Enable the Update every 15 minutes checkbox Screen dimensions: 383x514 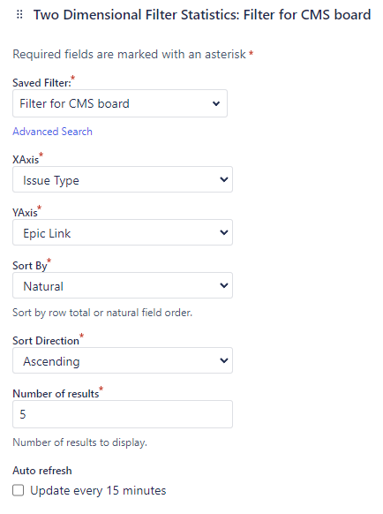(x=18, y=491)
